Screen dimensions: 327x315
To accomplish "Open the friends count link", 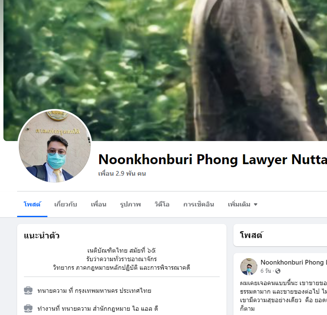I will pyautogui.click(x=122, y=174).
